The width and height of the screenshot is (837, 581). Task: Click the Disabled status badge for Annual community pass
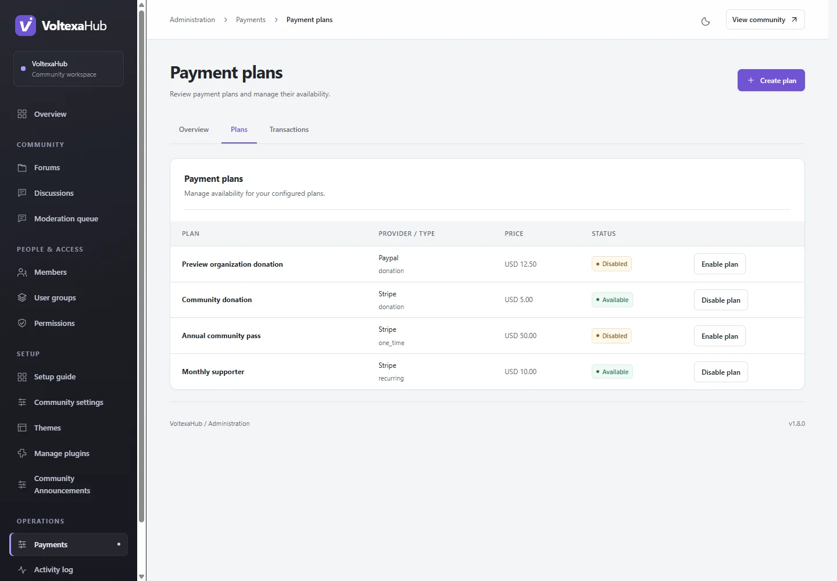click(x=611, y=336)
